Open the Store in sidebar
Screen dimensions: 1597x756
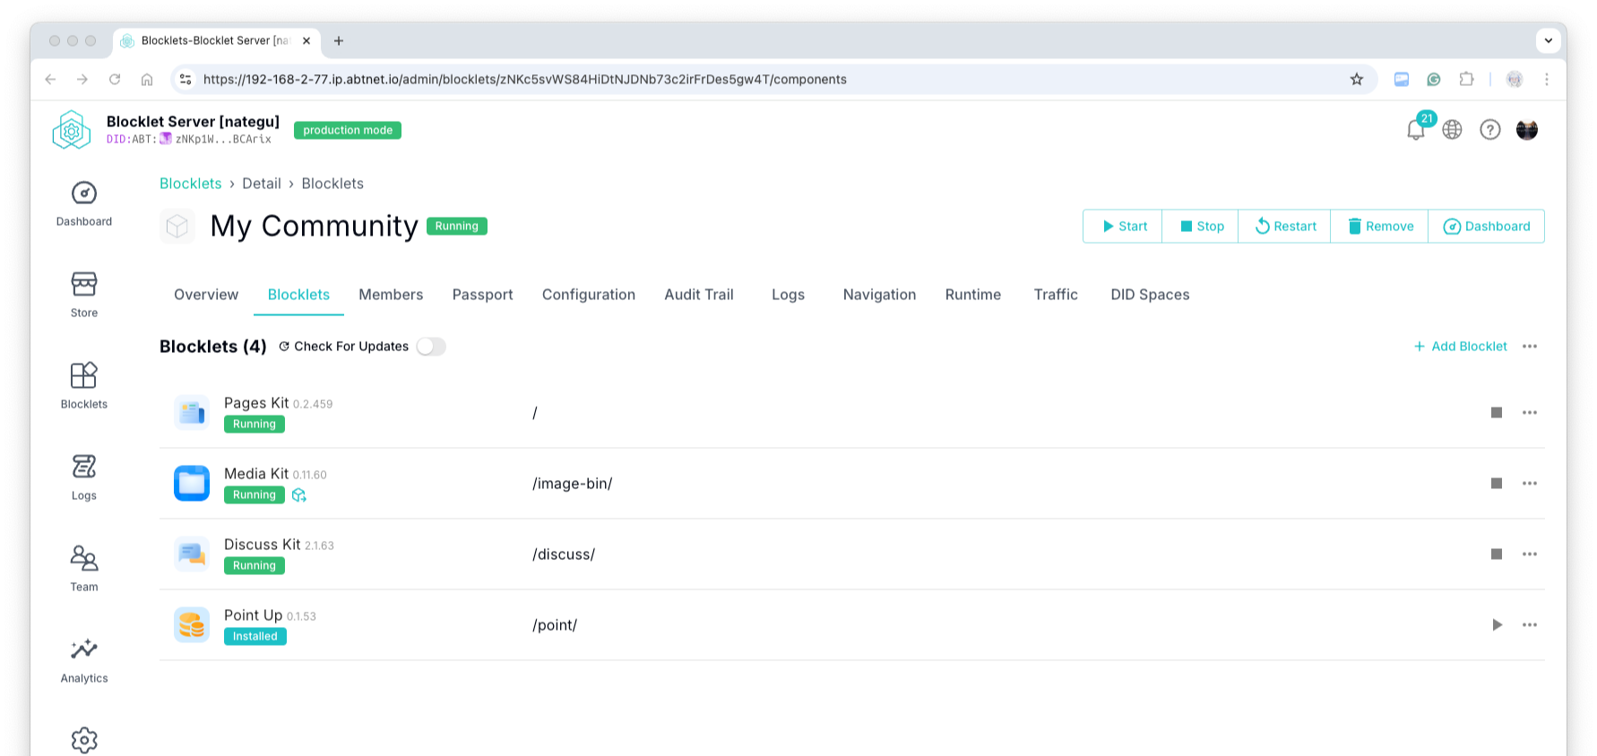click(84, 295)
